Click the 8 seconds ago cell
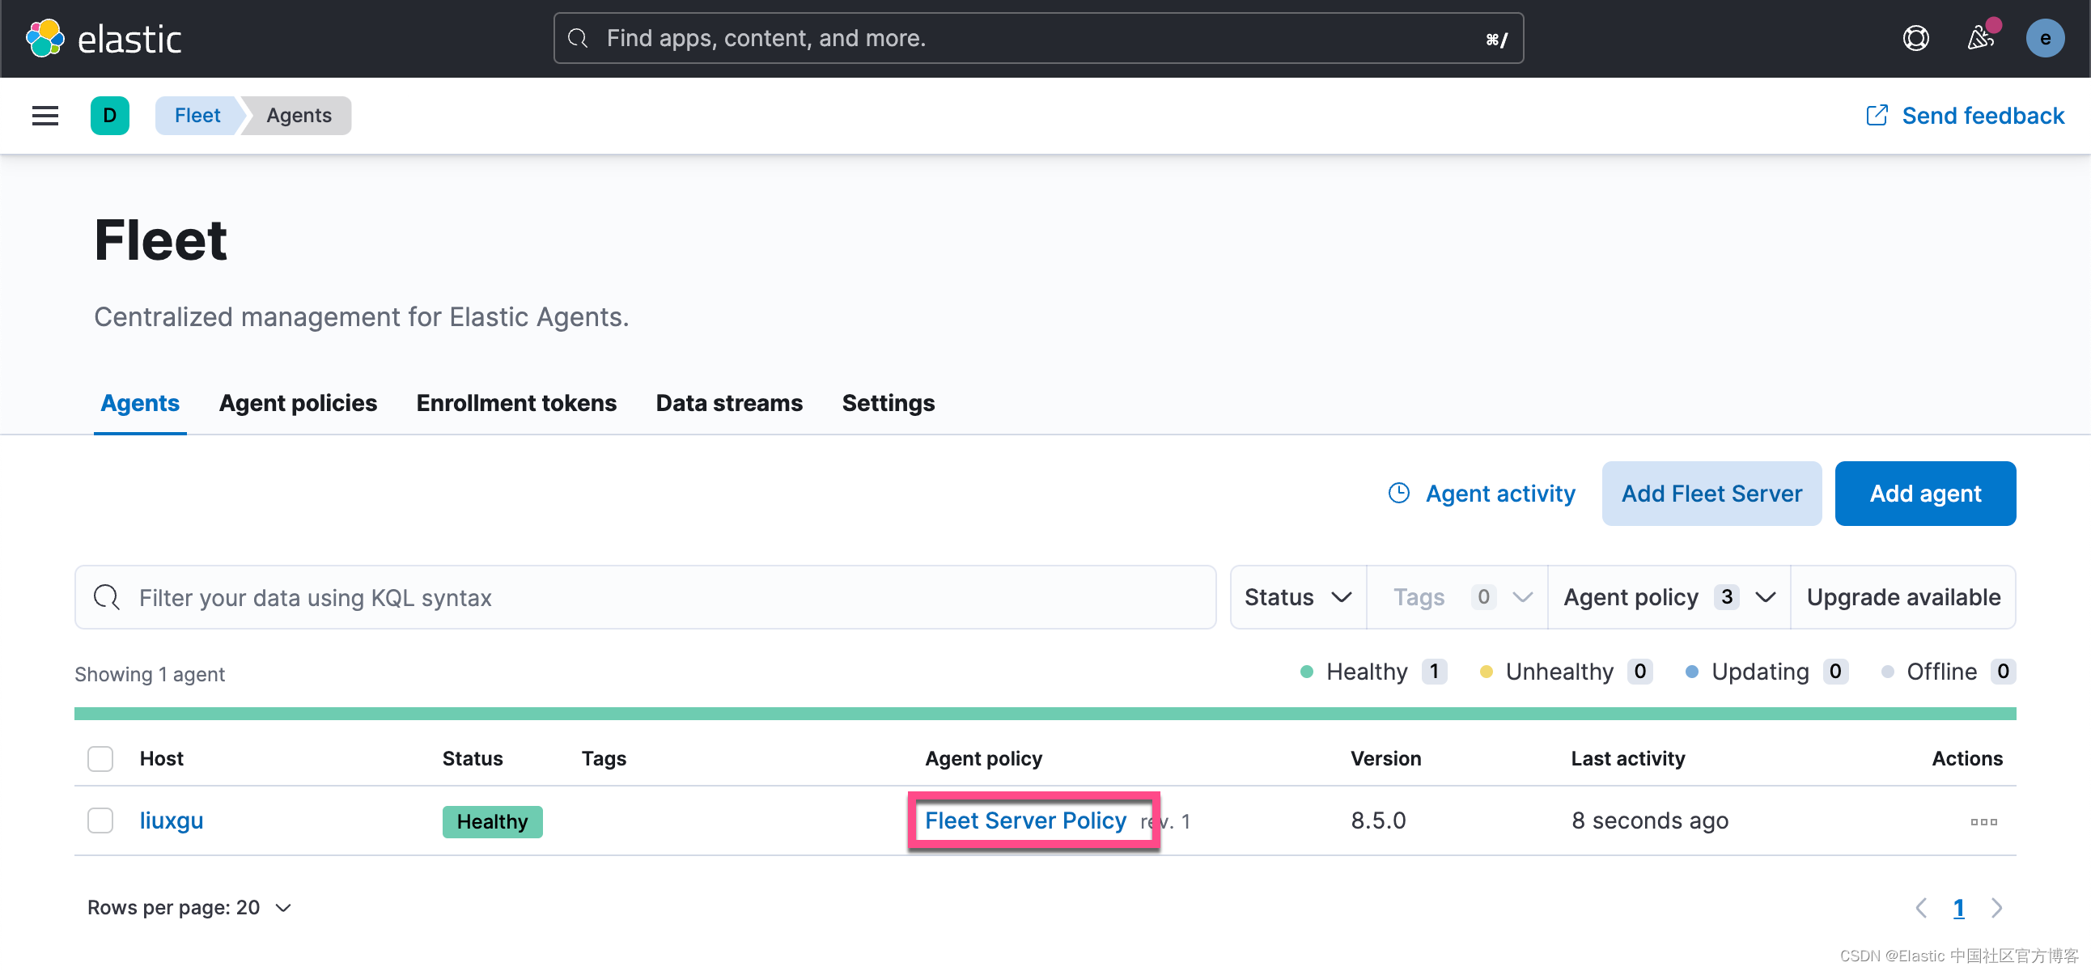The width and height of the screenshot is (2091, 971). [x=1648, y=820]
